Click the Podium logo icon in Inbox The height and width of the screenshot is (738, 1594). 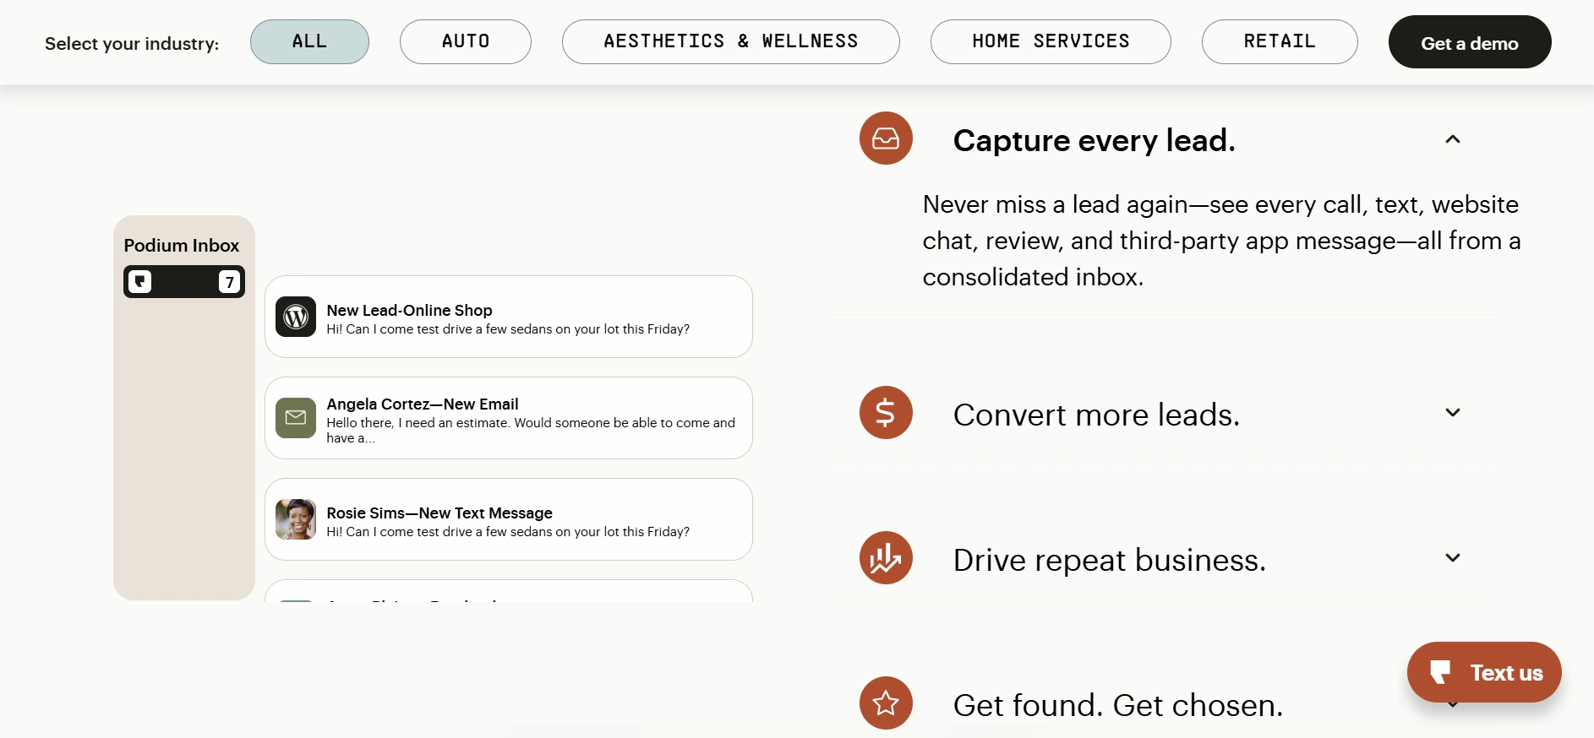[140, 281]
